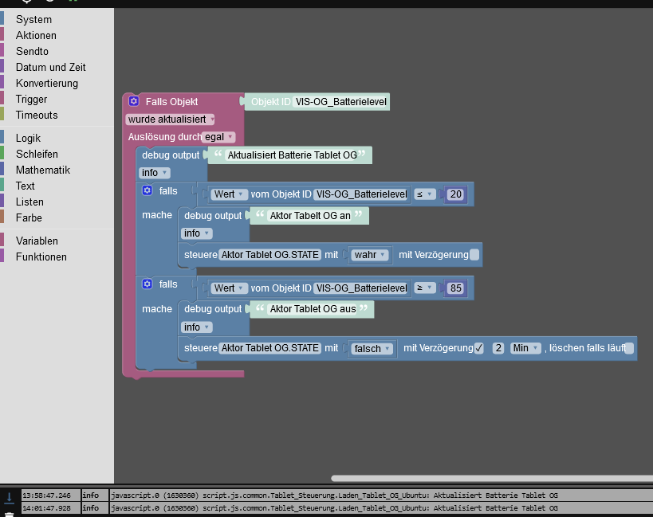
Task: Click trash icon to clear log
Action: click(x=9, y=515)
